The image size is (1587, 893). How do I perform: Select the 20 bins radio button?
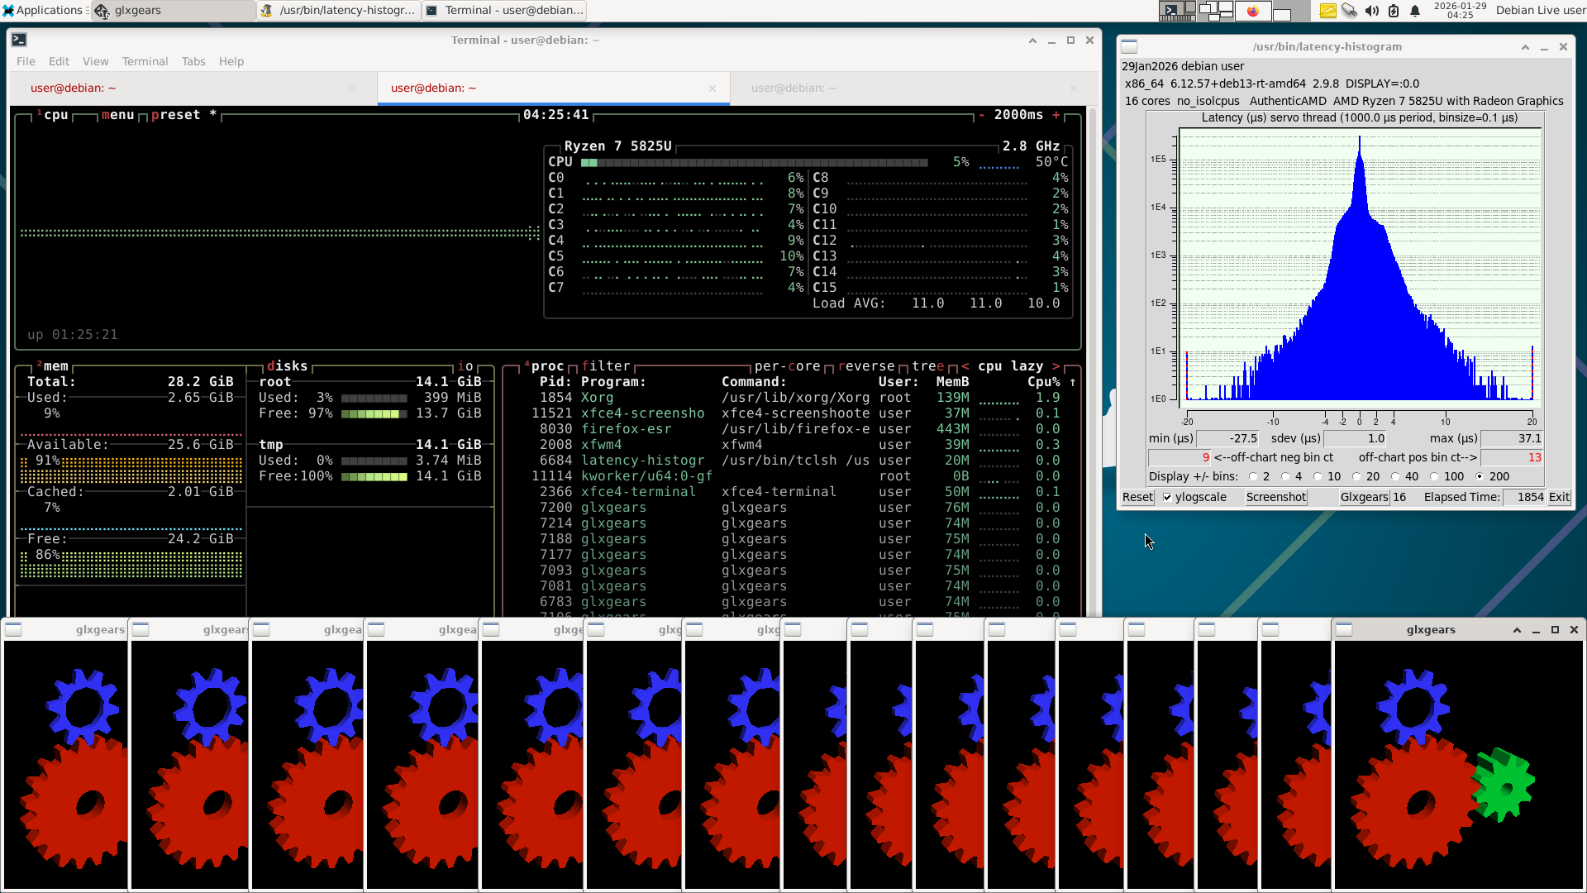1356,477
